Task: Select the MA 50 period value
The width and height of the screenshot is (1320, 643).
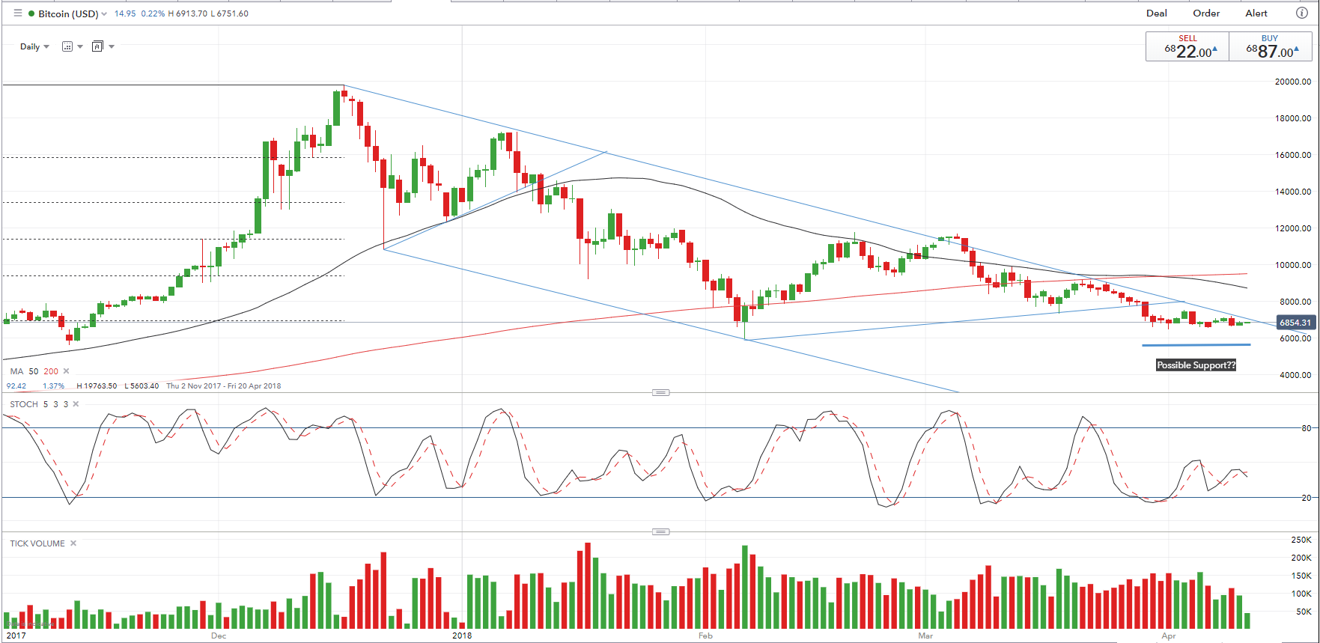Action: (34, 371)
